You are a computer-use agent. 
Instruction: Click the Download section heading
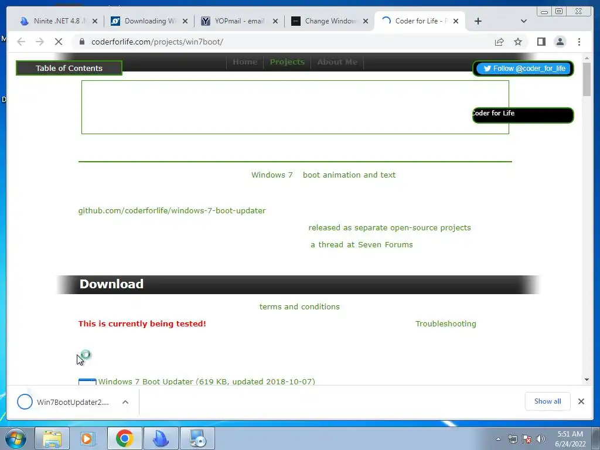111,284
